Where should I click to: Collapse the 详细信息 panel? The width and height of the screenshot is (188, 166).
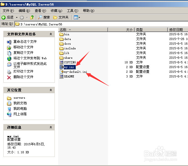point(51,127)
